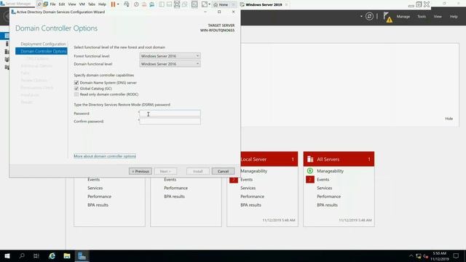Click the Confirm password input field
Viewport: 466px width, 262px height.
[170, 122]
